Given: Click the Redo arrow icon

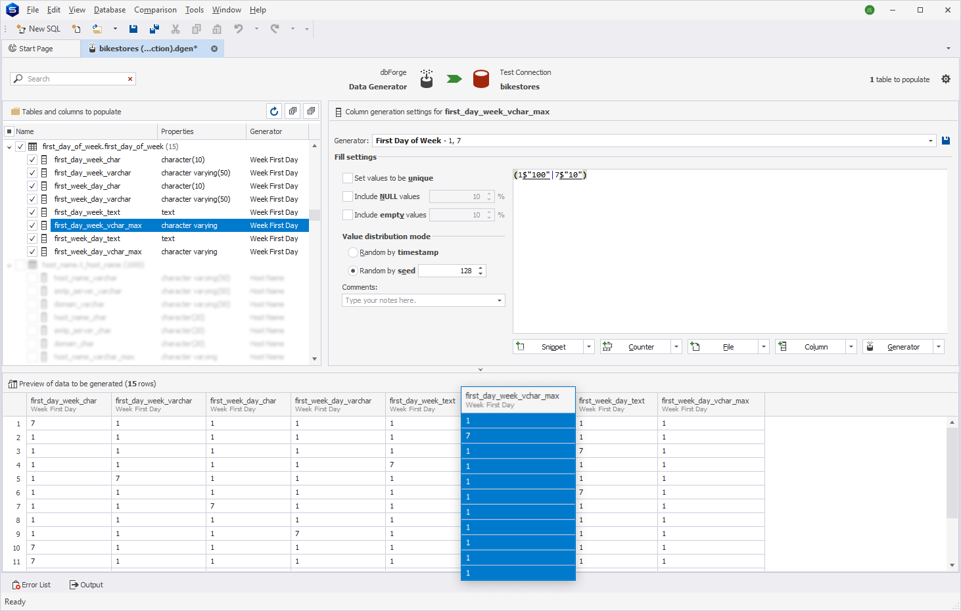Looking at the screenshot, I should click(x=275, y=29).
